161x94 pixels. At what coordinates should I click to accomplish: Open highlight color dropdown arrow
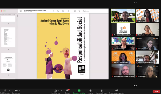(72, 11)
